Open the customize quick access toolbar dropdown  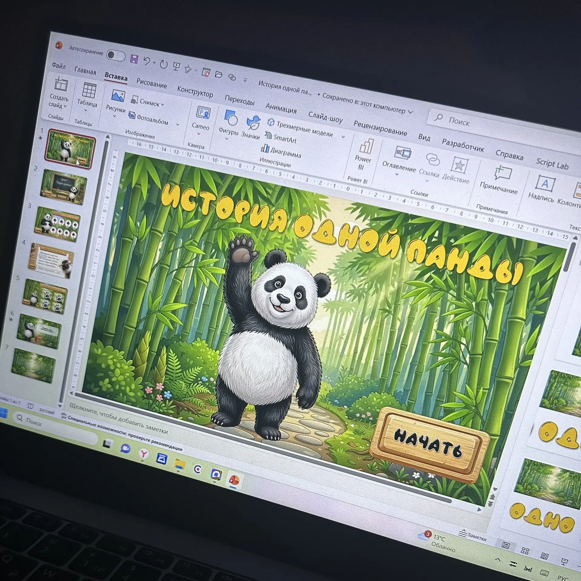245,80
